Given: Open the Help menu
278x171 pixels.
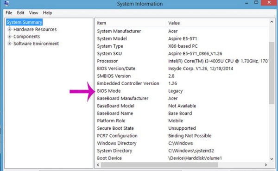Looking at the screenshot, I should coord(47,13).
